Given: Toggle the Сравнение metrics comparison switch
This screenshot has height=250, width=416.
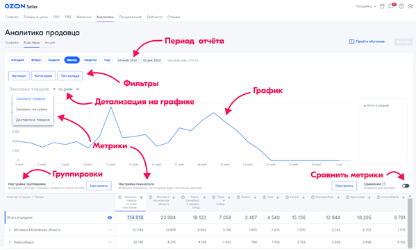Looking at the screenshot, I should [406, 186].
